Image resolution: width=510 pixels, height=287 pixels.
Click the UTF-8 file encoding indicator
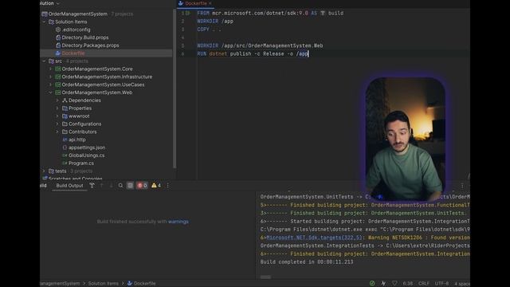[441, 284]
